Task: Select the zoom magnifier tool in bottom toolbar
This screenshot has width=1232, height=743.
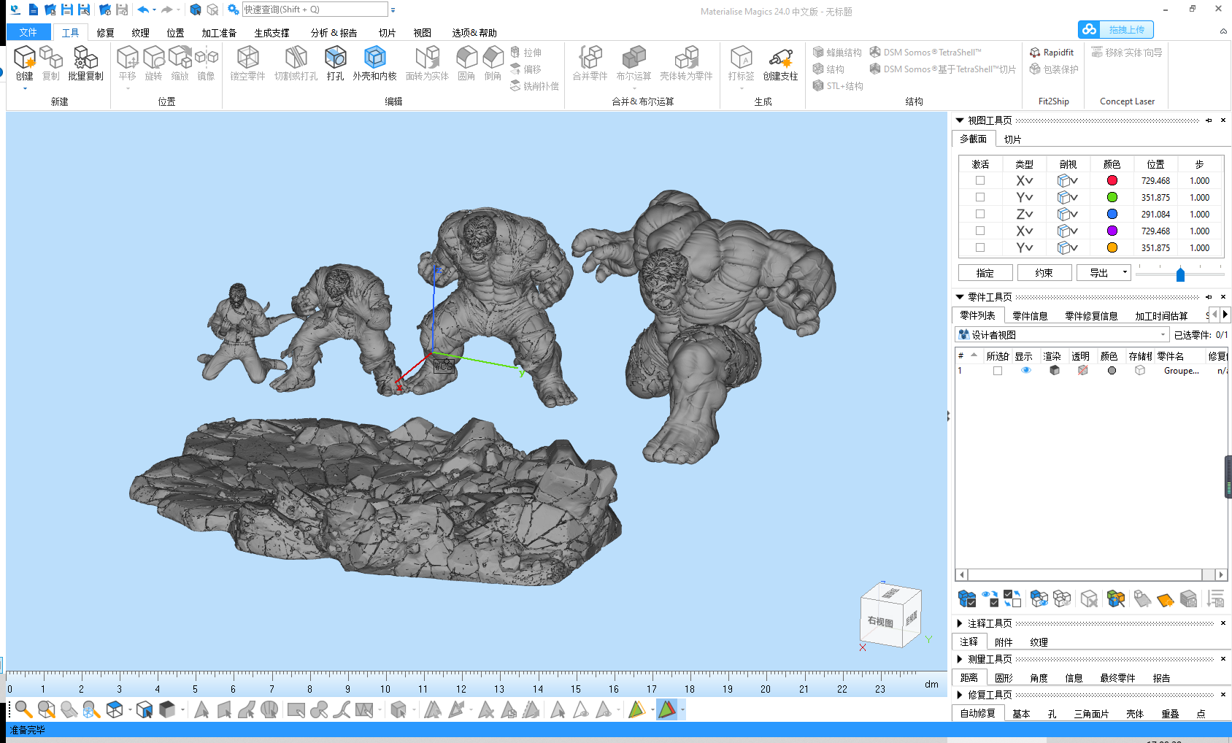Action: [23, 709]
